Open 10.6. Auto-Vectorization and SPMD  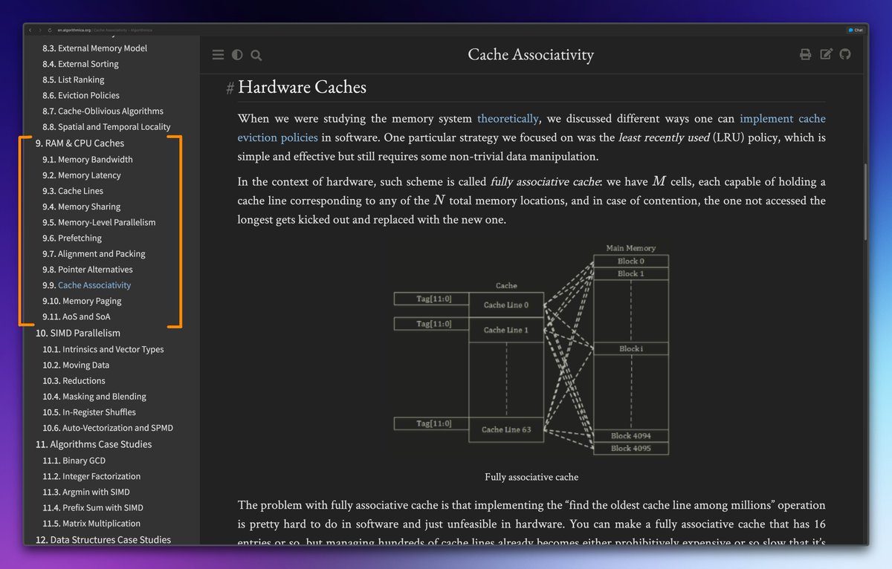[x=108, y=428]
